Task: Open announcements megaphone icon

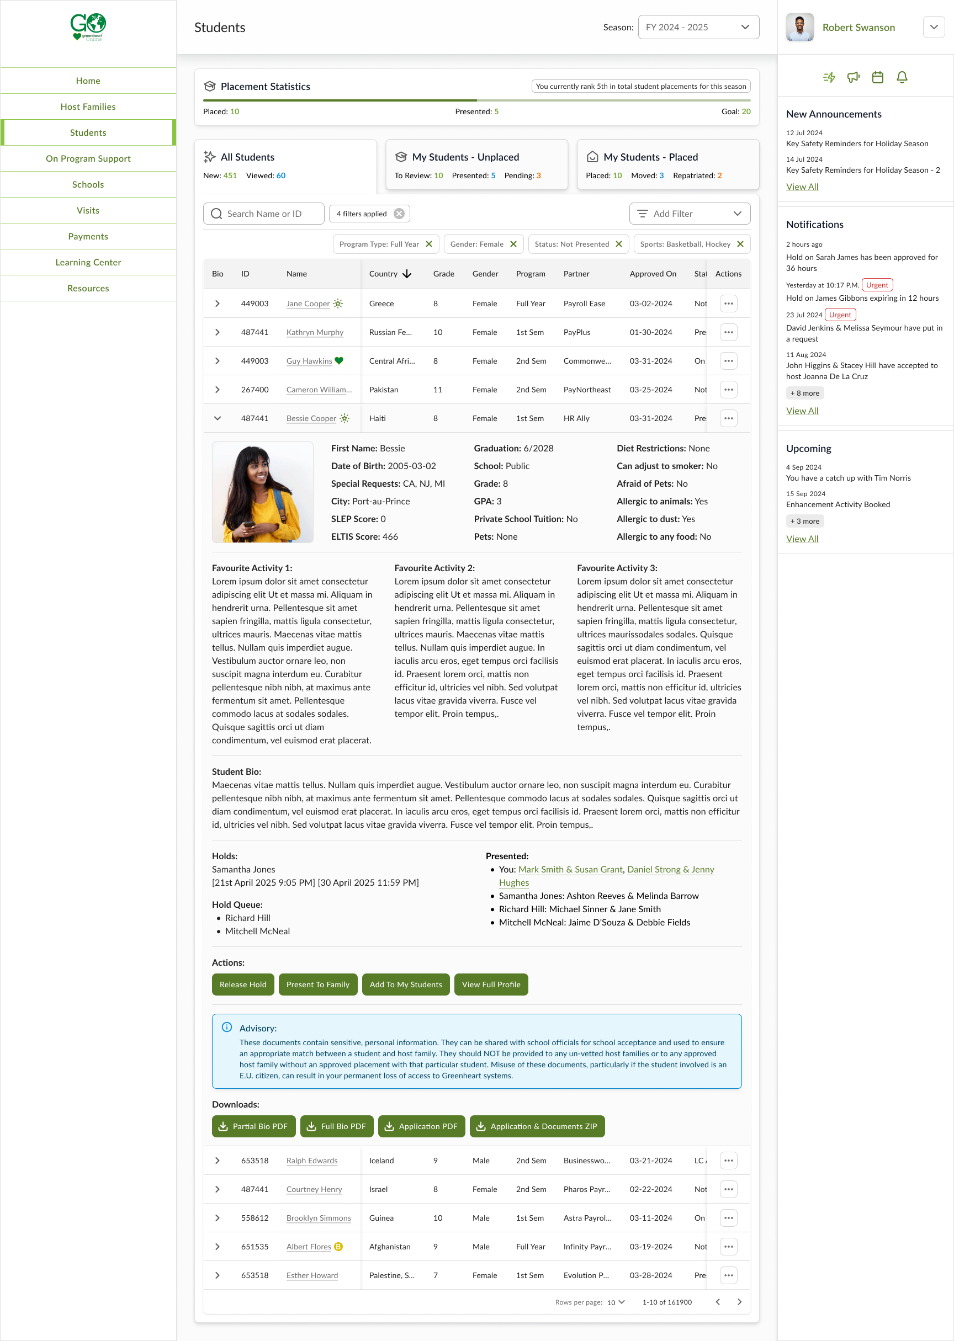Action: [853, 77]
